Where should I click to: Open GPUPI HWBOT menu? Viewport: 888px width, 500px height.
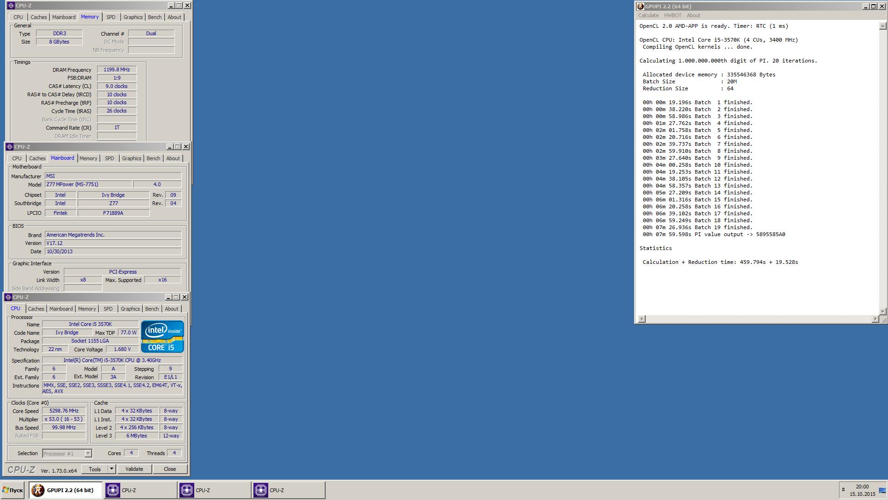tap(672, 15)
